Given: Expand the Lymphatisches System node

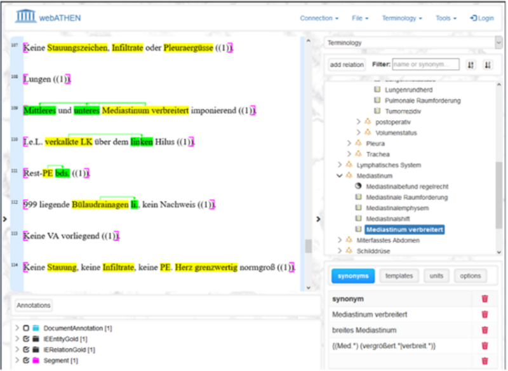Looking at the screenshot, I should pyautogui.click(x=339, y=165).
